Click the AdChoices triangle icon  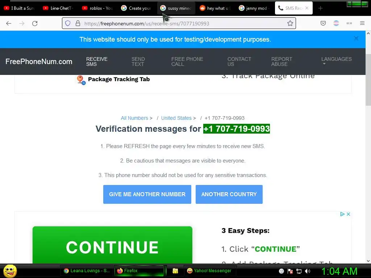pos(342,214)
